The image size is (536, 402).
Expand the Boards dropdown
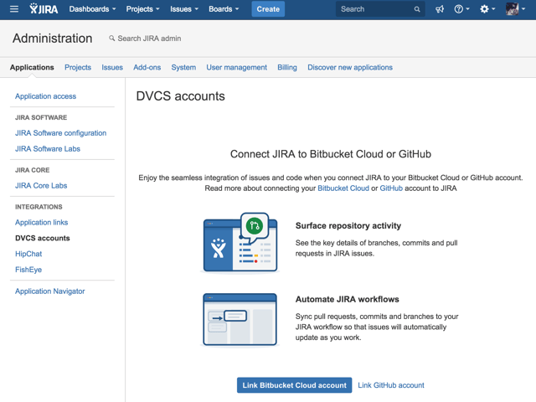224,9
